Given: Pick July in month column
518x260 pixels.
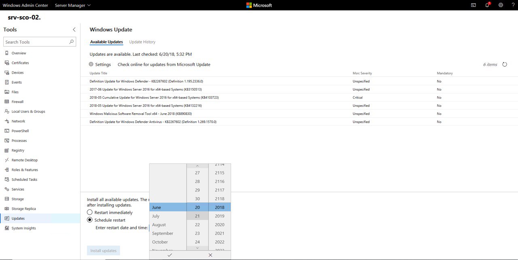Looking at the screenshot, I should (168, 216).
